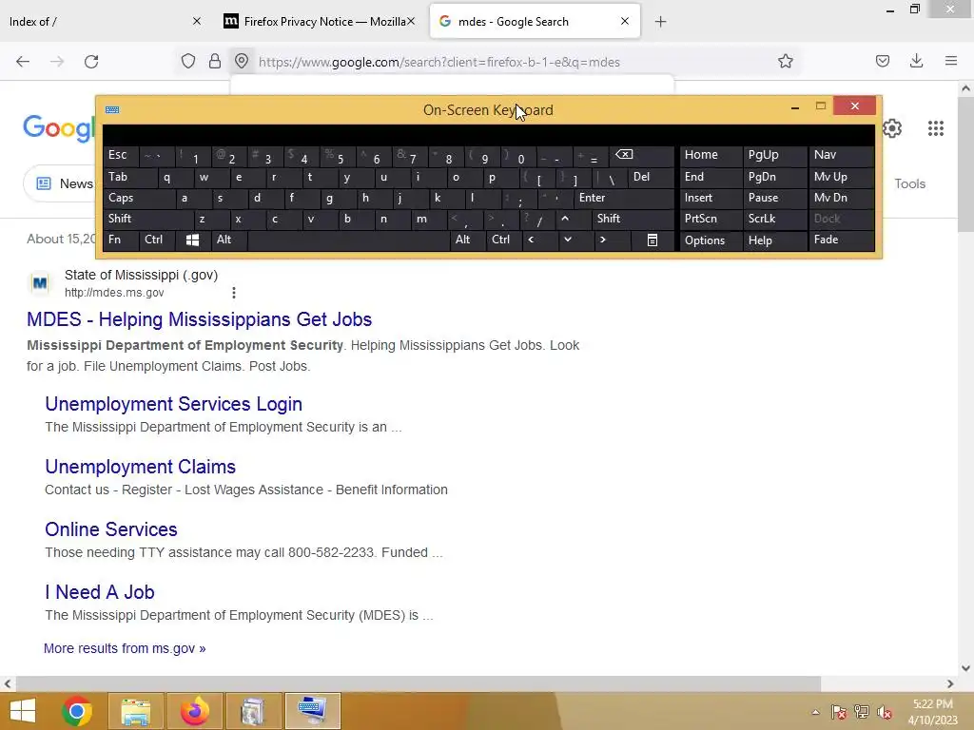
Task: Open more options for State of Mississippi result
Action: click(234, 293)
